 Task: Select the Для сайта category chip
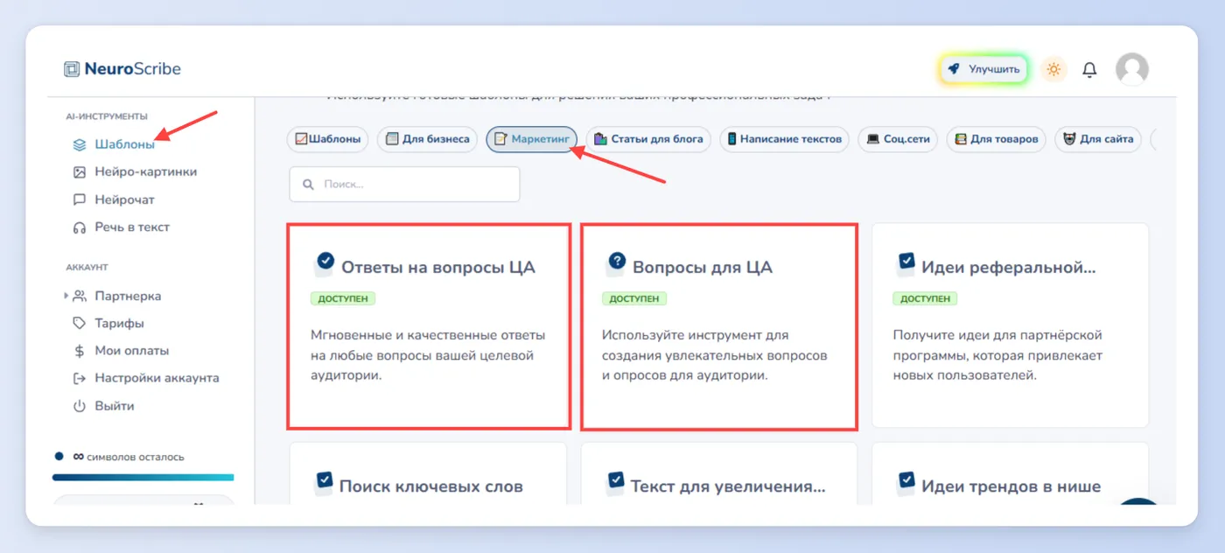point(1098,139)
